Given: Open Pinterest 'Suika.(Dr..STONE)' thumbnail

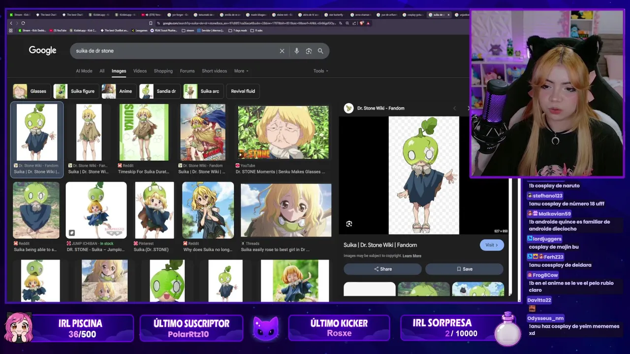Looking at the screenshot, I should pyautogui.click(x=155, y=210).
